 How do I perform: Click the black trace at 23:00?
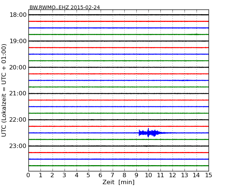(118, 146)
